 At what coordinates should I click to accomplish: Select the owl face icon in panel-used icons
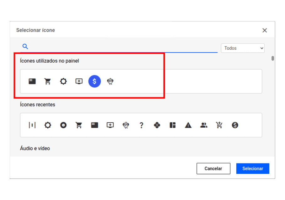click(110, 81)
